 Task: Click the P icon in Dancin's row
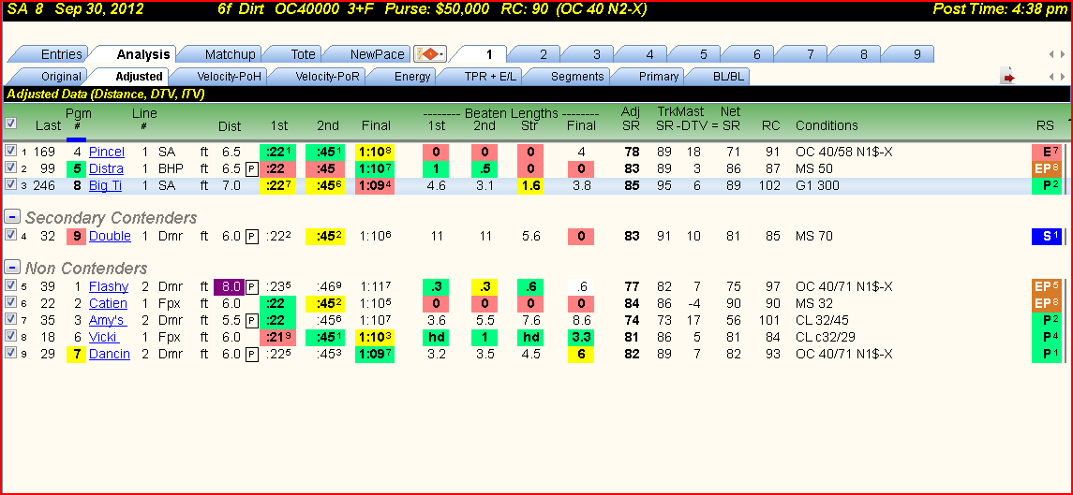click(x=252, y=354)
